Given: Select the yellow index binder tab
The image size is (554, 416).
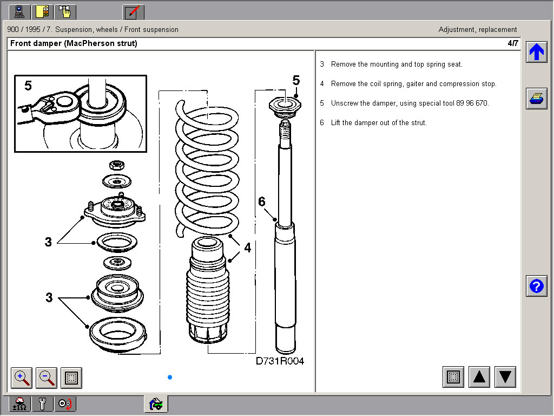Looking at the screenshot, I should [x=43, y=11].
